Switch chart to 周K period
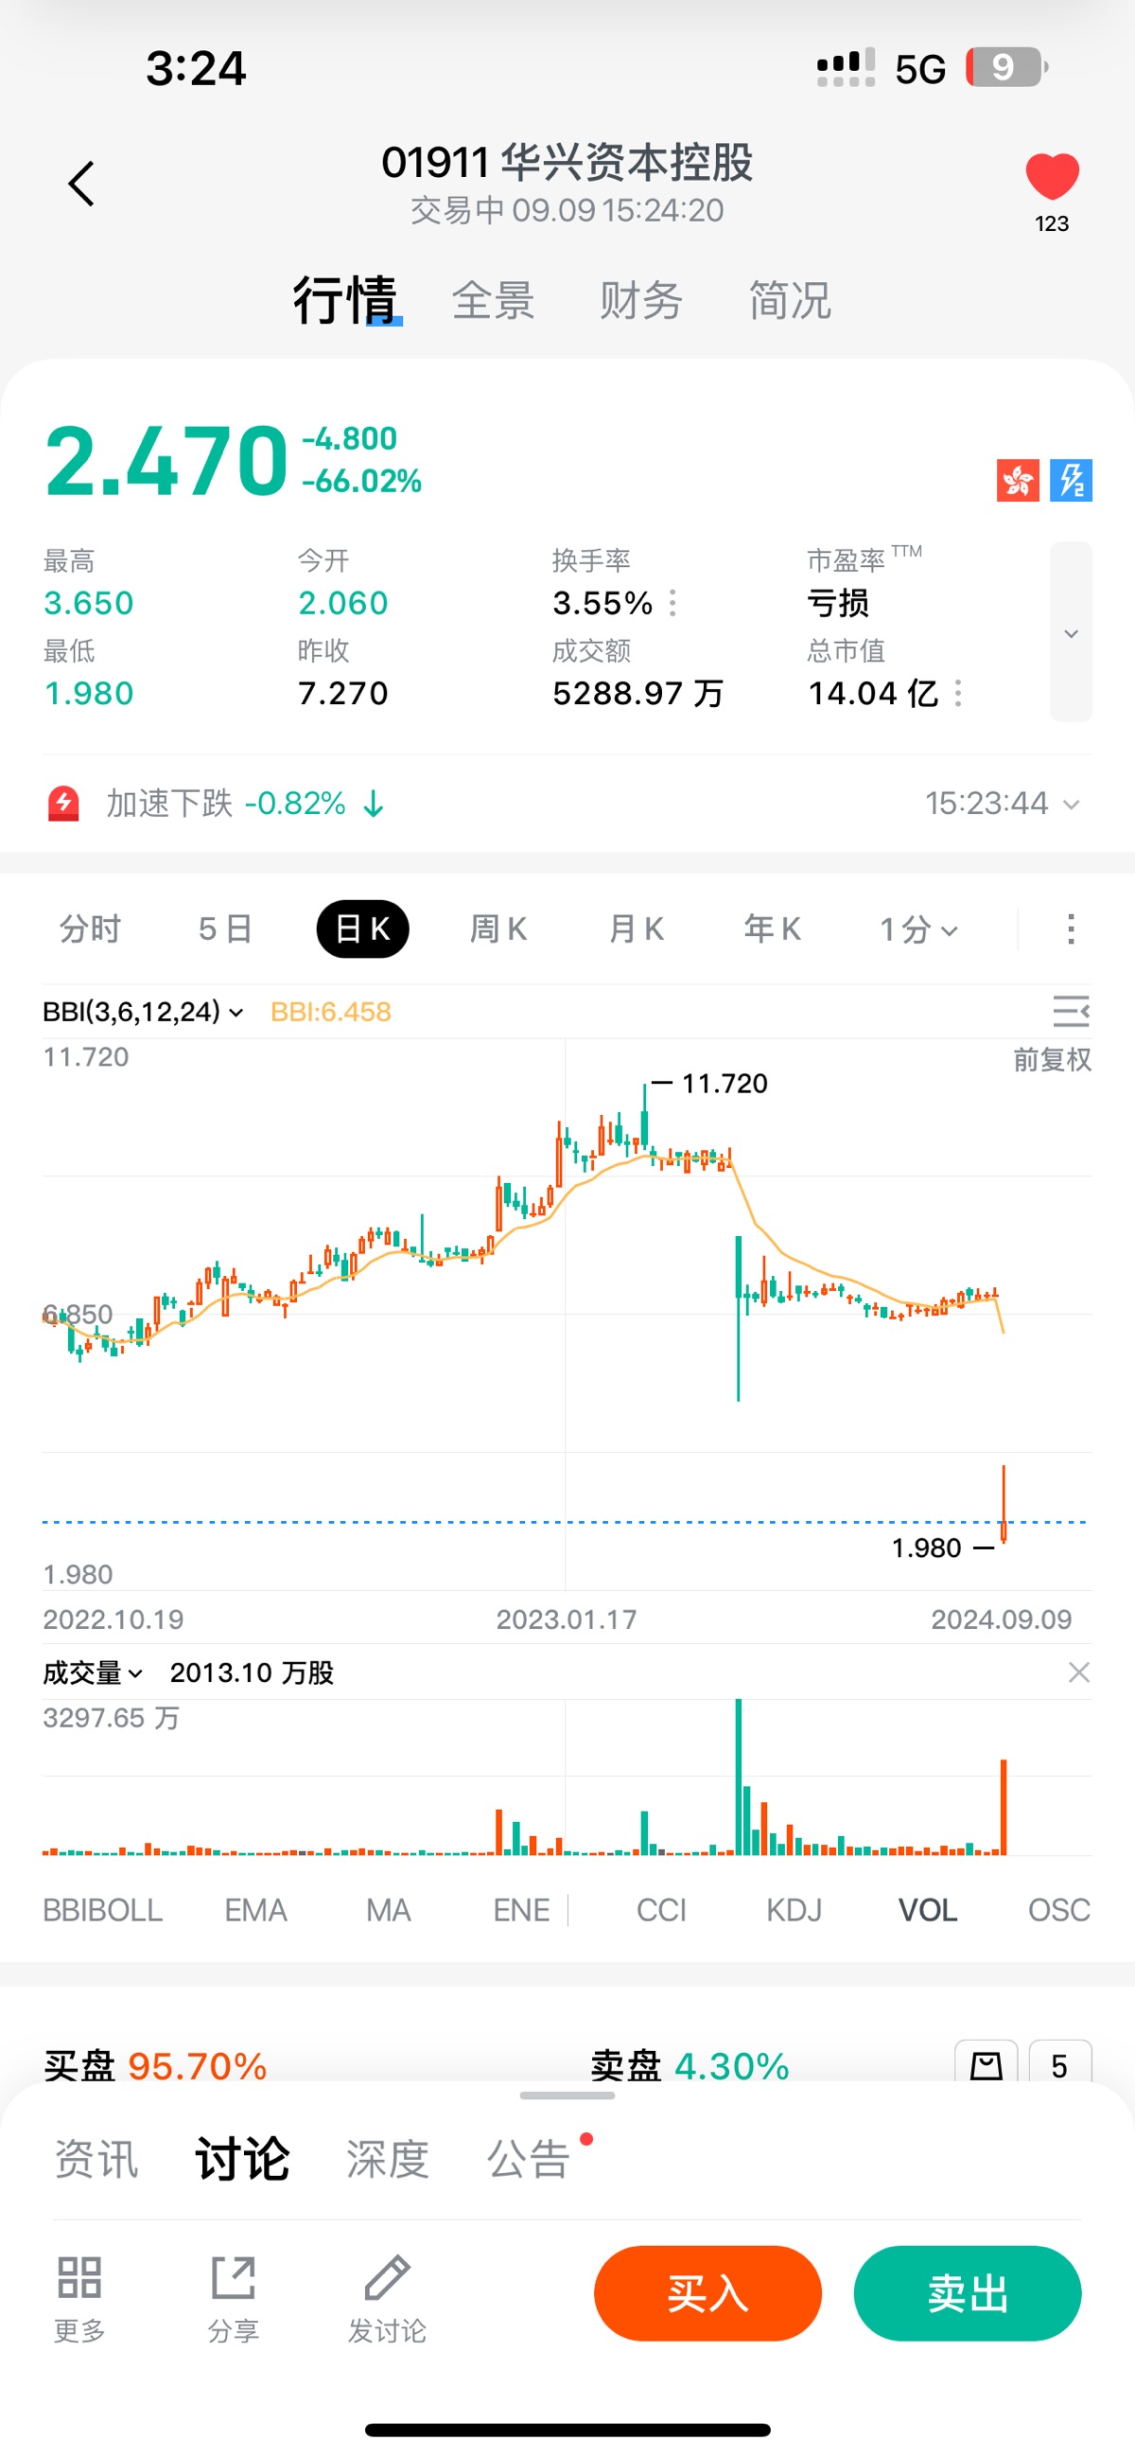Viewport: 1135px width, 2458px height. coord(498,928)
